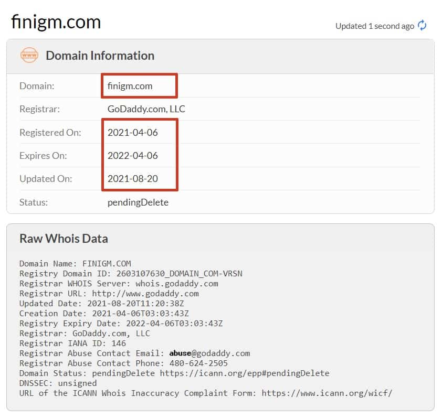Click the 'Updated 1 second ago' text
The height and width of the screenshot is (419, 442).
[x=375, y=26]
